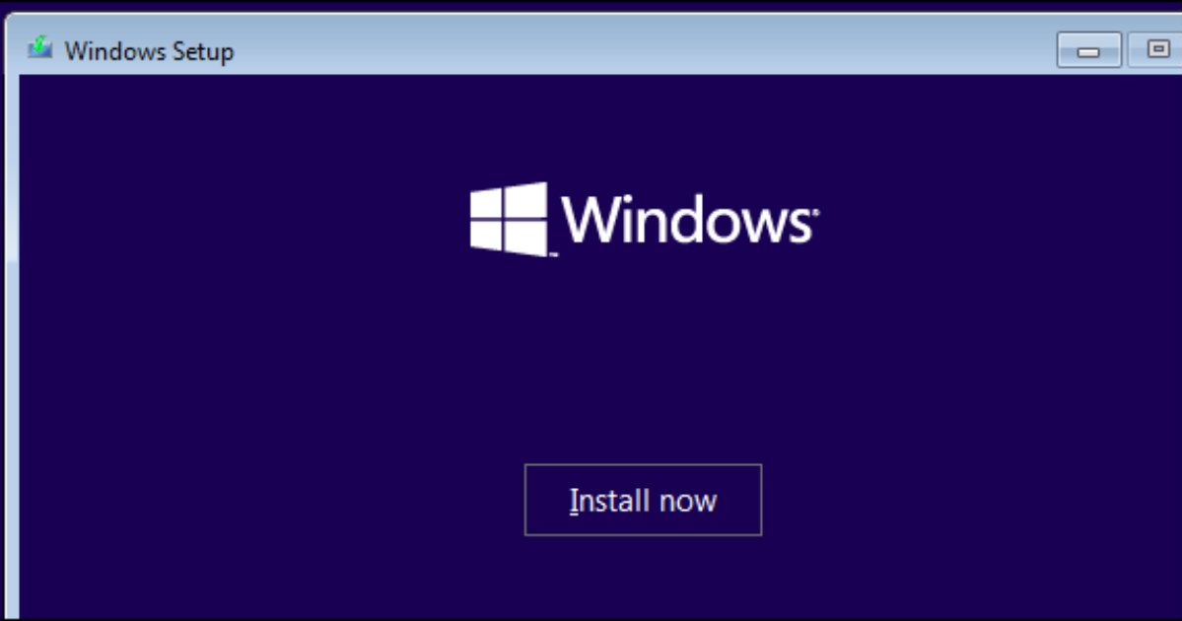Click the four-pane Windows logo

pos(509,219)
